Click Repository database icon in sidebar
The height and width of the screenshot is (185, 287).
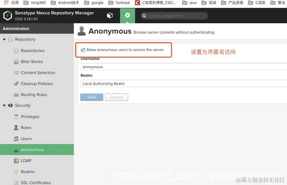10,39
